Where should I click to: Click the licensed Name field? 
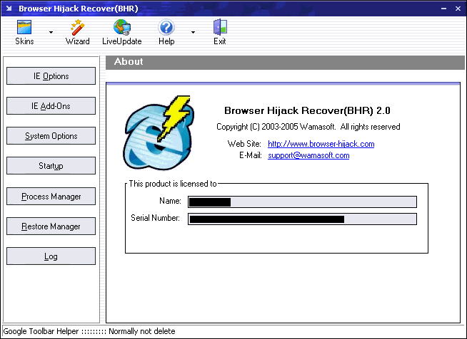tap(302, 202)
